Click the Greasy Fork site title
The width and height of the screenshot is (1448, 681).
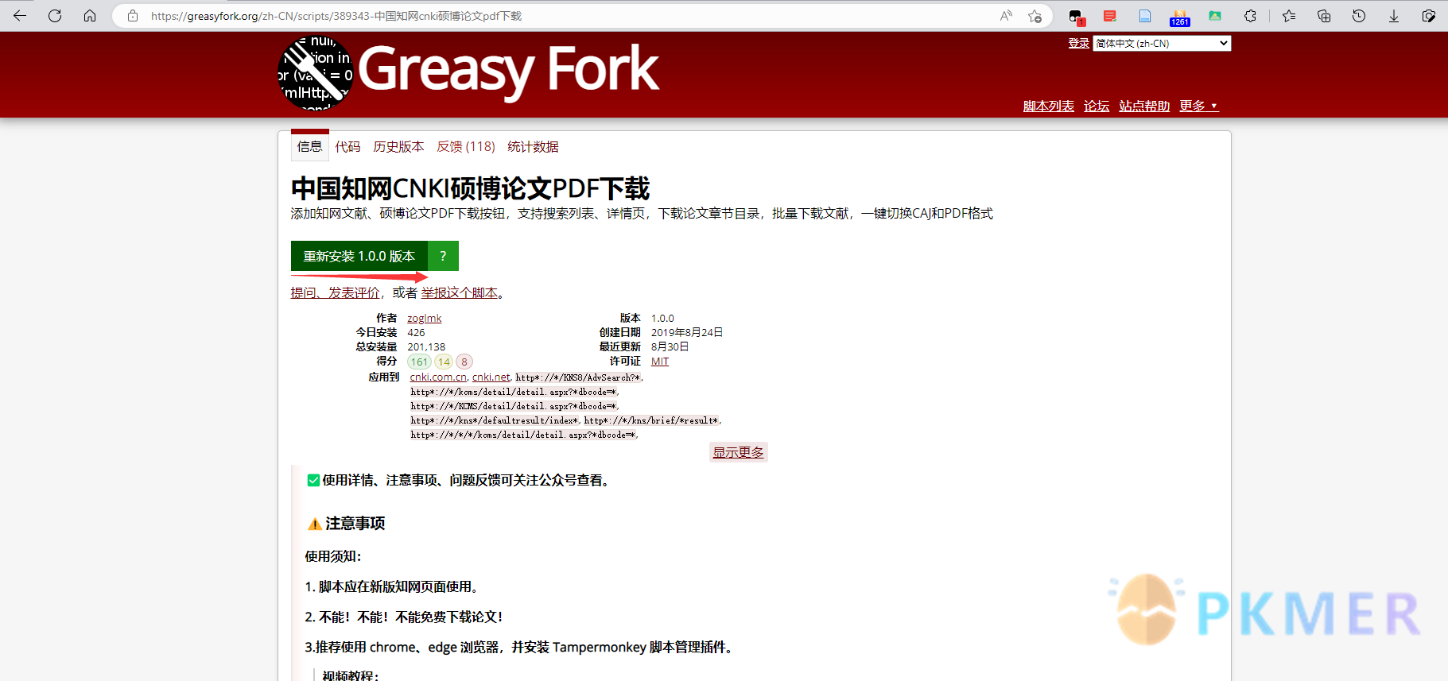coord(509,70)
